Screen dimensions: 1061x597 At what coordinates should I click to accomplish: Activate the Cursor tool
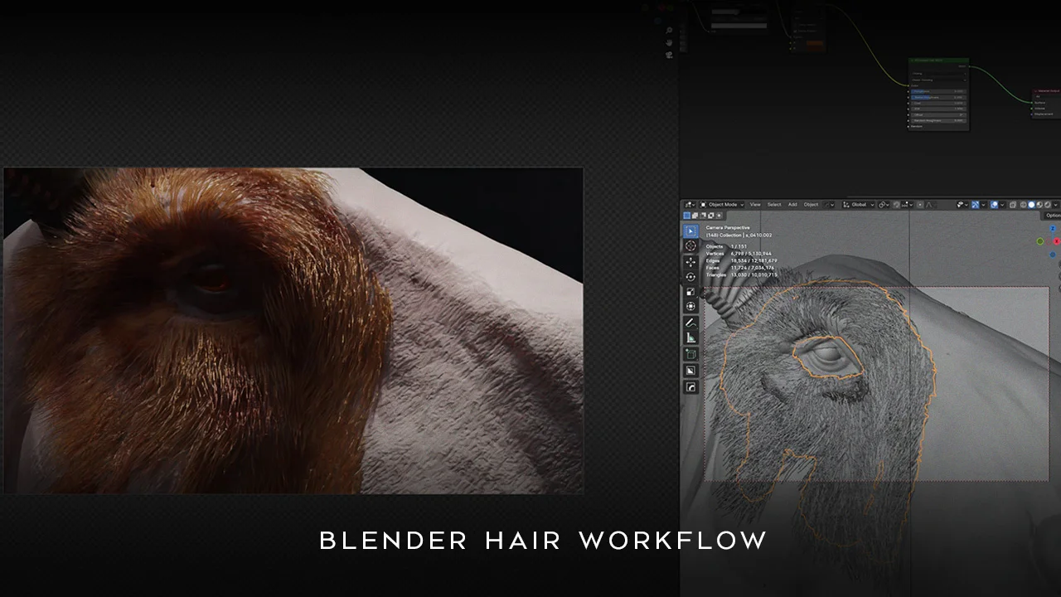[x=690, y=246]
